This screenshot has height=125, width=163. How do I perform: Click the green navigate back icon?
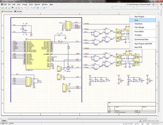153,4
